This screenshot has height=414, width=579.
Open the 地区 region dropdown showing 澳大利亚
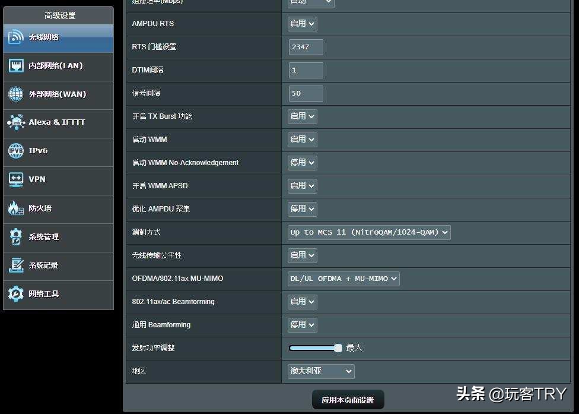tap(320, 371)
